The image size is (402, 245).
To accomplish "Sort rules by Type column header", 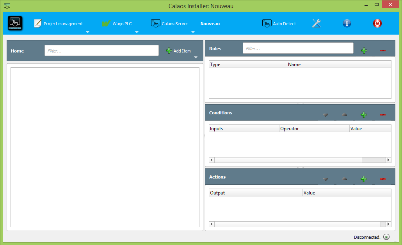I will tap(248, 65).
